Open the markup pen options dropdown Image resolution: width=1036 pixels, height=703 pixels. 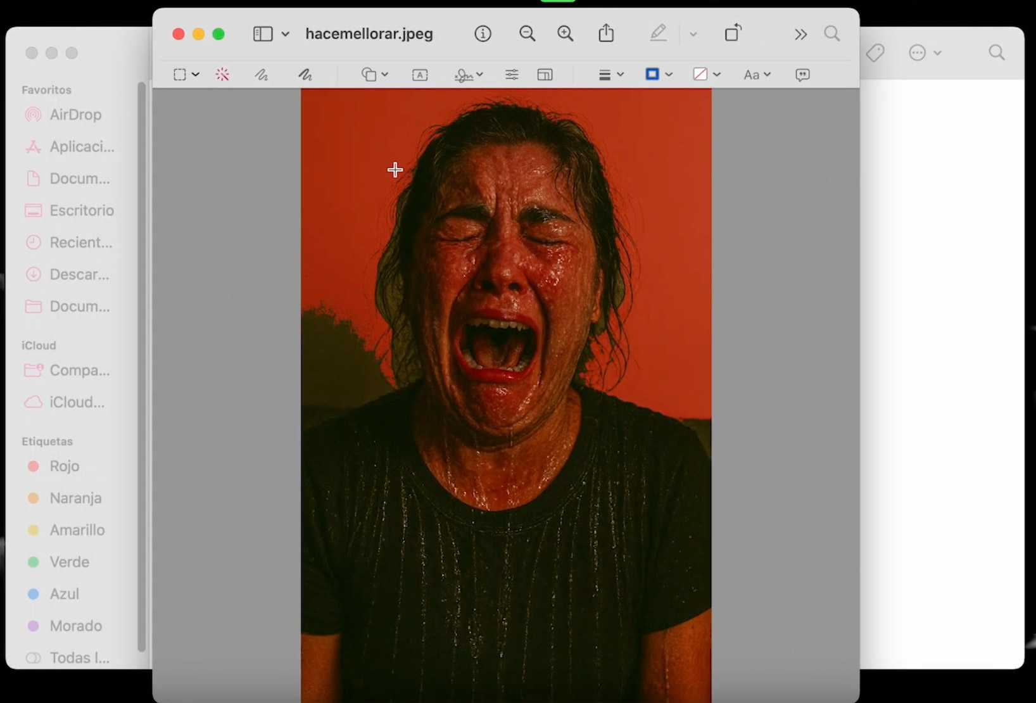point(693,34)
